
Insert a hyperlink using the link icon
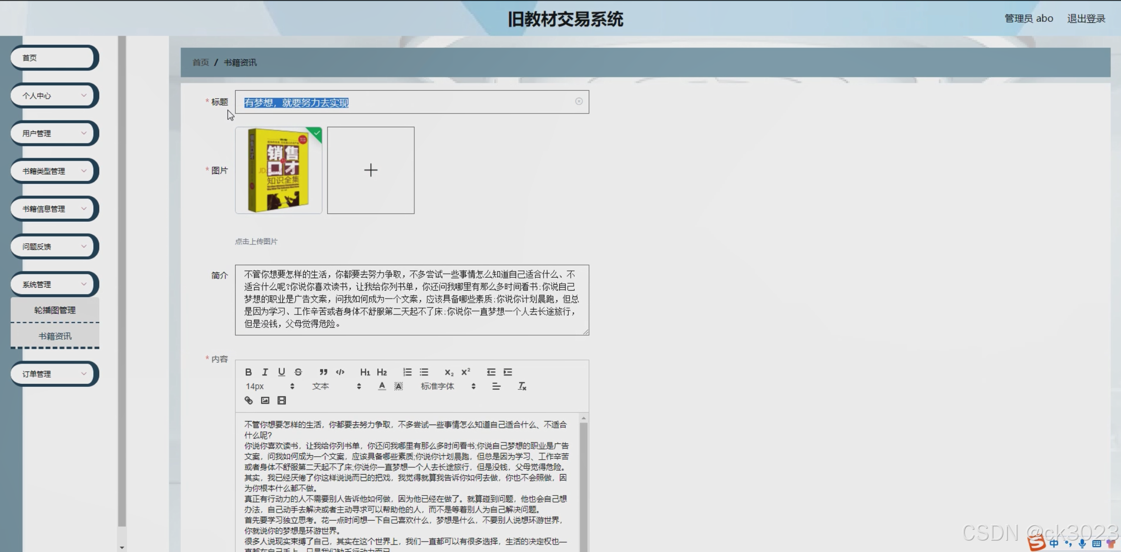point(249,400)
